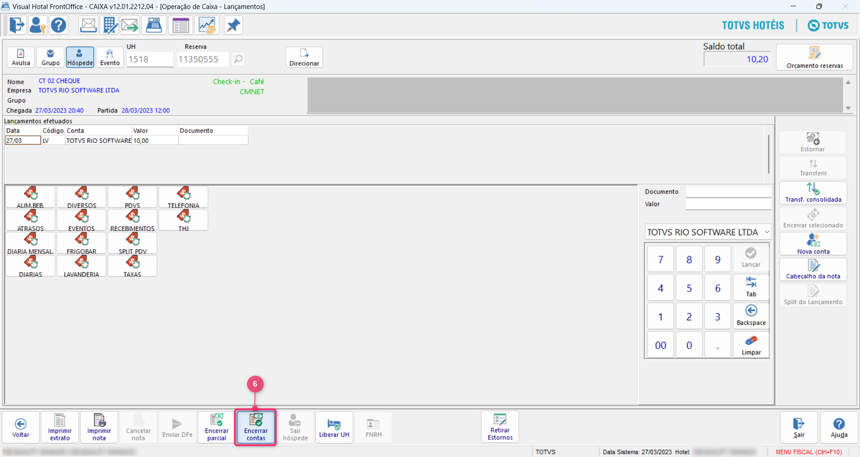Image resolution: width=860 pixels, height=457 pixels.
Task: Open Orçamento reservas
Action: [815, 57]
